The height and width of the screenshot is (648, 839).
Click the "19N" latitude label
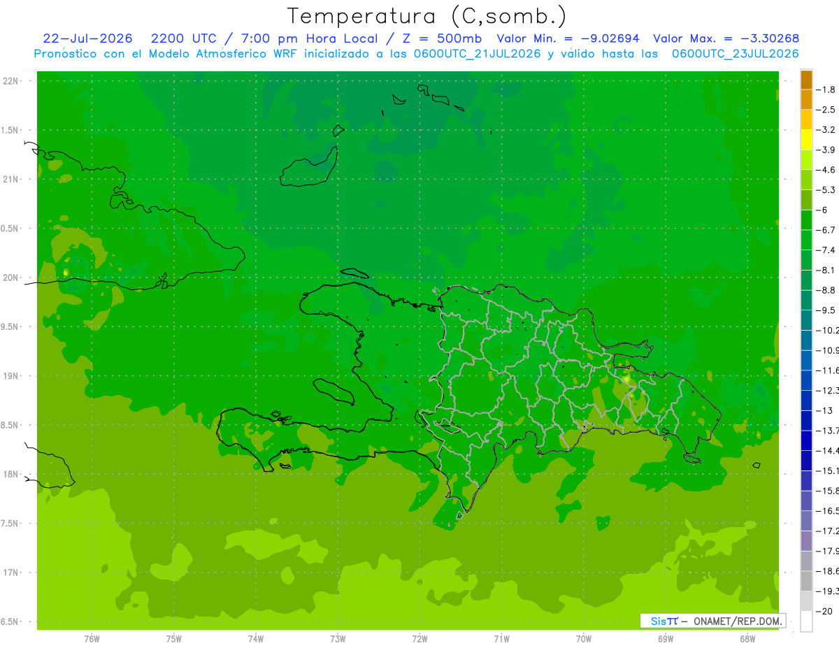[x=10, y=376]
